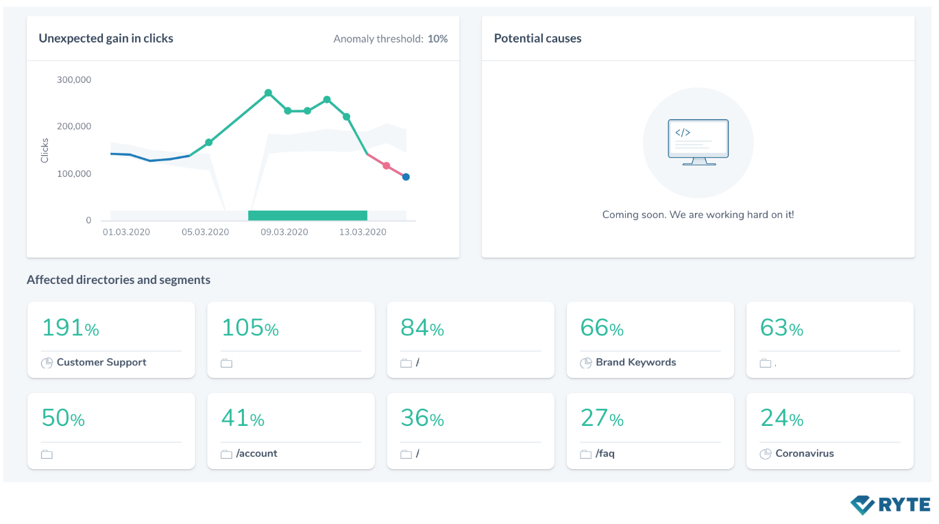Select the 27% value in /faq card
The width and height of the screenshot is (939, 524).
(x=602, y=418)
